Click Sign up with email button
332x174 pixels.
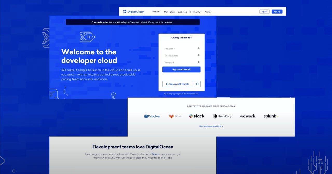[181, 69]
